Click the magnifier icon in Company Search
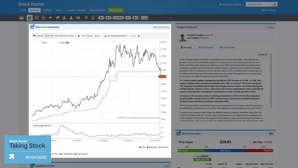Viewport: 298px width, 168px height. click(x=275, y=4)
